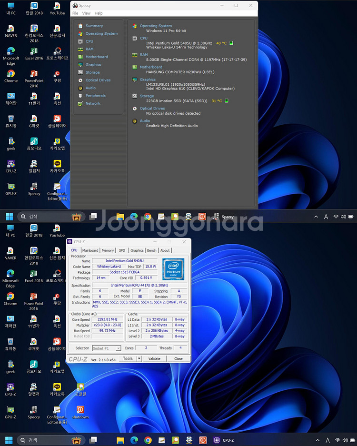Open the Optical Drives section in Speccy's sidebar
Viewport: 357px width, 446px height.
tap(98, 80)
